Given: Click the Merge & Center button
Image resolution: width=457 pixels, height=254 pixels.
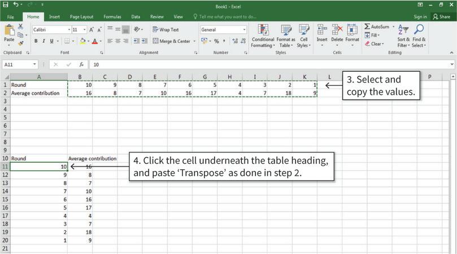Looking at the screenshot, I should point(171,41).
